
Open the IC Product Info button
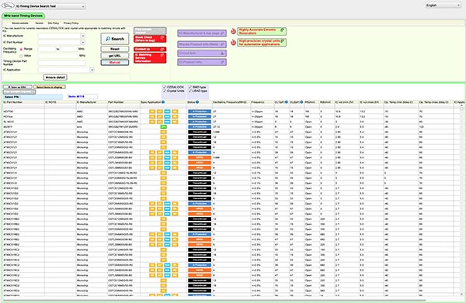[x=202, y=62]
